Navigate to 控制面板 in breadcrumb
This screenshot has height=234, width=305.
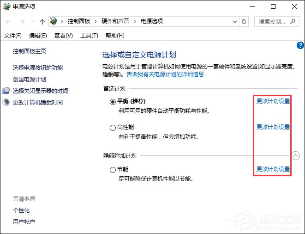pyautogui.click(x=79, y=21)
